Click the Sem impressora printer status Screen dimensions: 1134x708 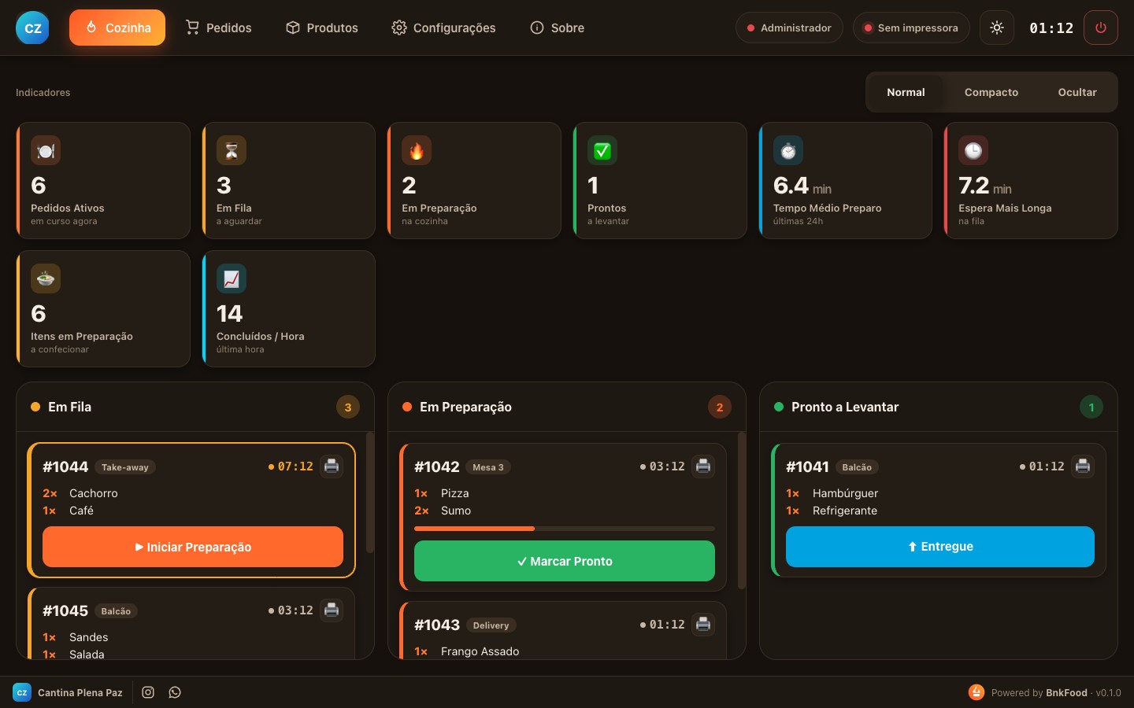(x=911, y=28)
